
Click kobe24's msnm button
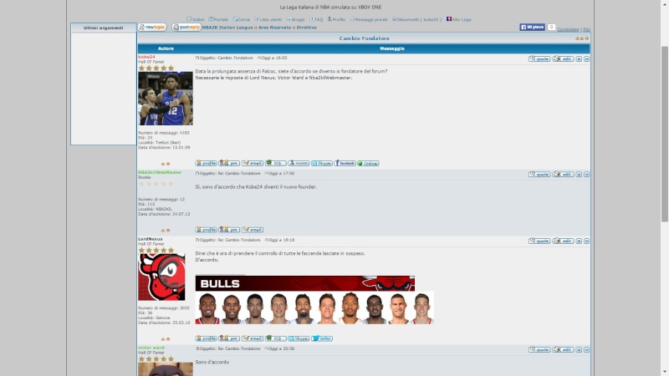point(299,163)
